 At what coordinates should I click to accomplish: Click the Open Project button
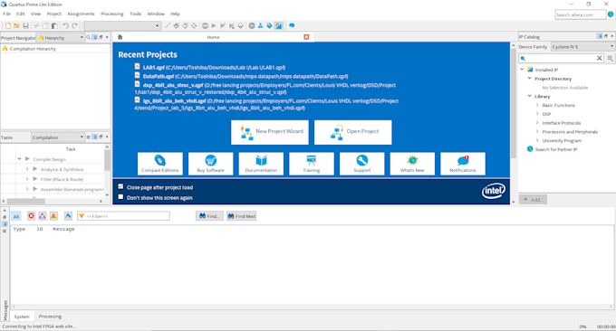(352, 132)
